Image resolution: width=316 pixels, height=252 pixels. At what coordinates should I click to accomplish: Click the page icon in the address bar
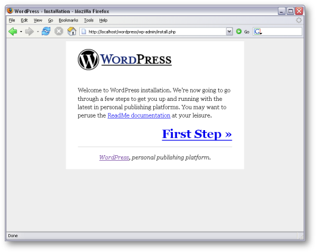(84, 32)
